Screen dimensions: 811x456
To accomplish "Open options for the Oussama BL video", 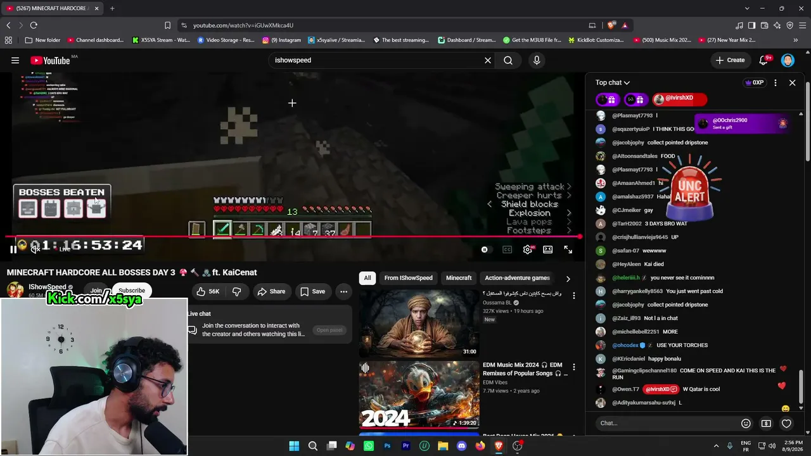I will [x=574, y=295].
